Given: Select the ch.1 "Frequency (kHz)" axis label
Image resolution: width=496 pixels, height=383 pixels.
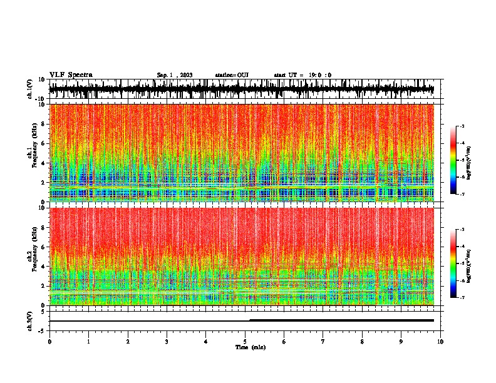Looking at the screenshot, I should pyautogui.click(x=35, y=146).
